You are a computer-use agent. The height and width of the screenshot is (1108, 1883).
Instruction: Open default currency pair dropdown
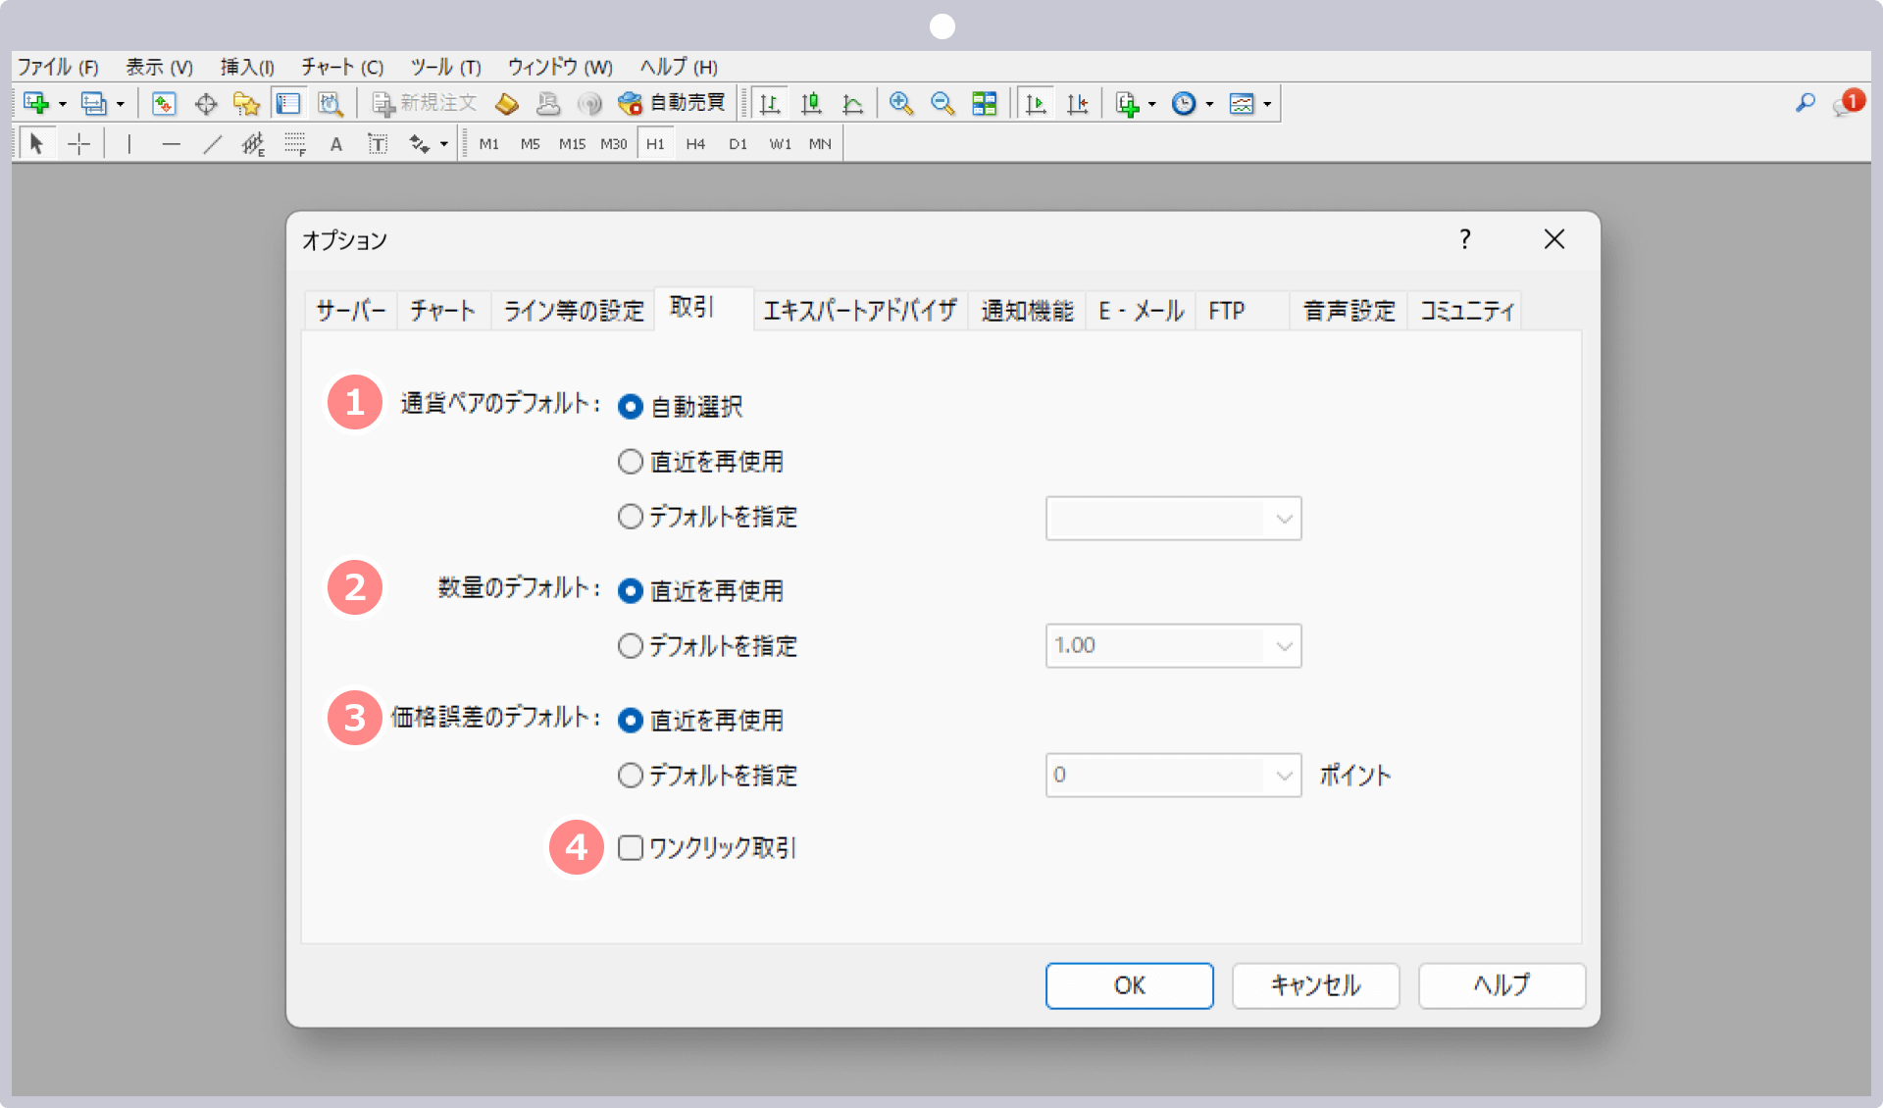pyautogui.click(x=1173, y=519)
